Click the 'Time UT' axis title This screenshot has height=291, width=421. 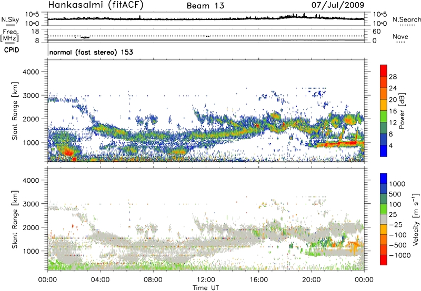click(206, 288)
